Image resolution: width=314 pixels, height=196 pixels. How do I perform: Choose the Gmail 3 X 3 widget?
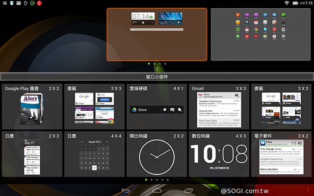coord(219,106)
